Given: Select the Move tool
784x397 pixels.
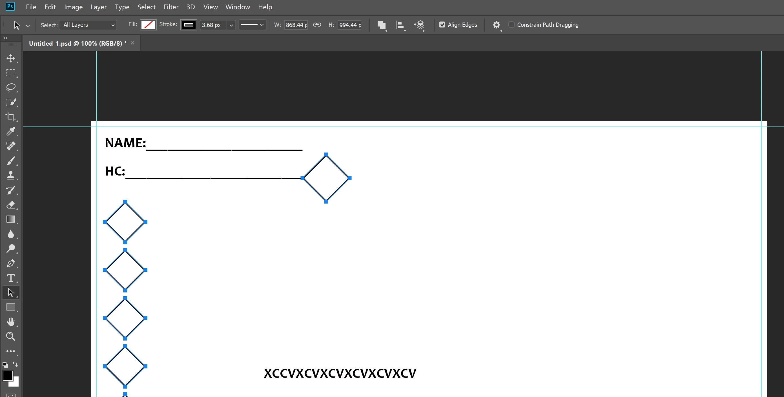Looking at the screenshot, I should (11, 58).
